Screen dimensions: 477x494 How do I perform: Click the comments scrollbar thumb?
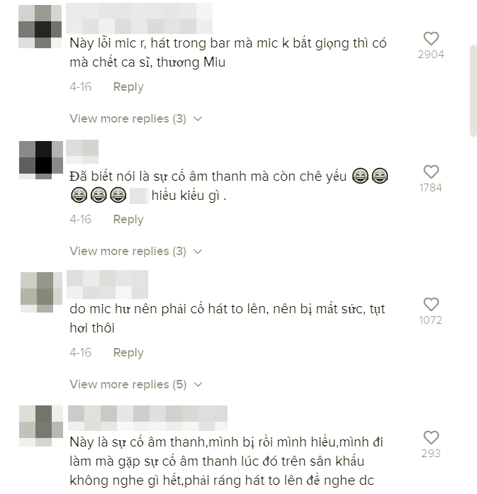coord(473,91)
